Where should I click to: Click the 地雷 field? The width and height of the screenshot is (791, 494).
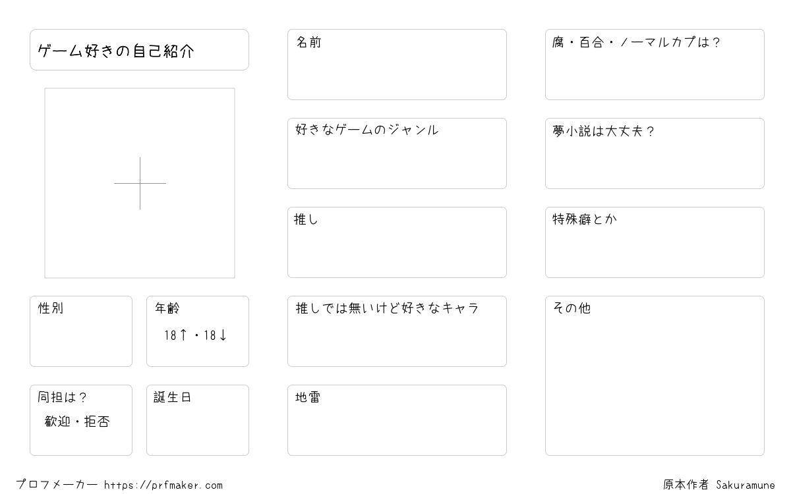(x=397, y=420)
